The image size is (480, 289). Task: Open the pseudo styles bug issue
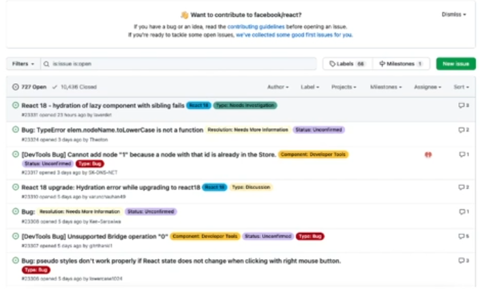(x=181, y=261)
